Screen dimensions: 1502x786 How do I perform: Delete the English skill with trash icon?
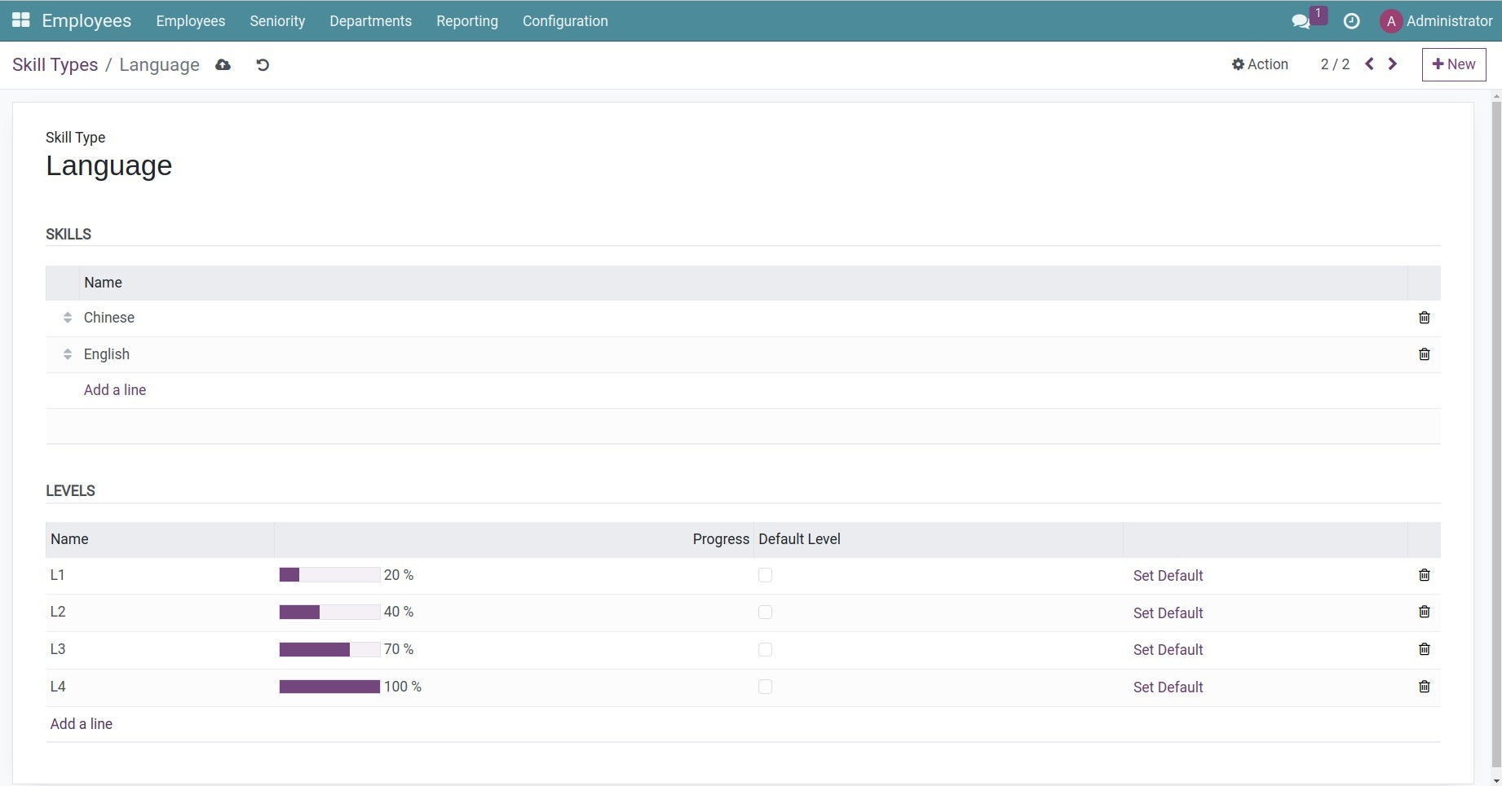pyautogui.click(x=1424, y=354)
